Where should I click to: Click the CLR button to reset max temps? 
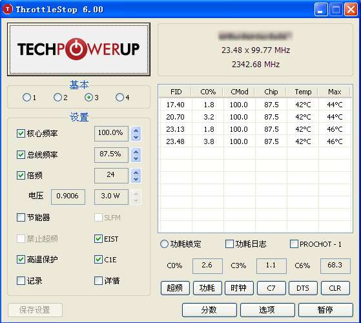tap(335, 288)
